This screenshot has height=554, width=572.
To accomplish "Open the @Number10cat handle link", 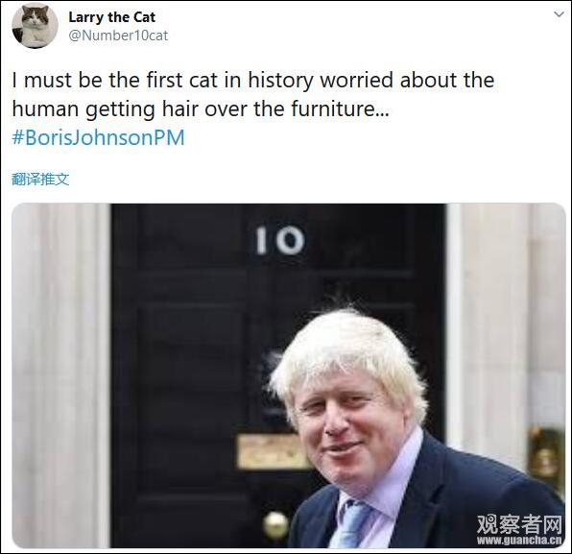I will 118,36.
